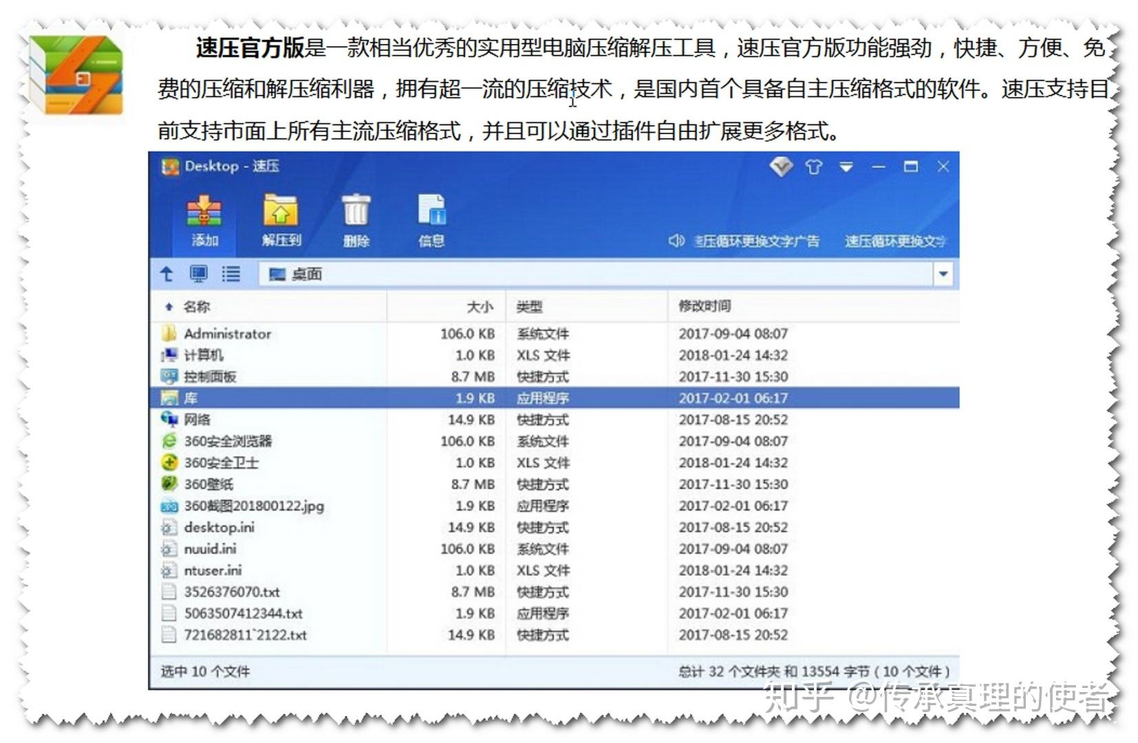The width and height of the screenshot is (1138, 743).
Task: Expand the address bar path dropdown
Action: pos(943,274)
